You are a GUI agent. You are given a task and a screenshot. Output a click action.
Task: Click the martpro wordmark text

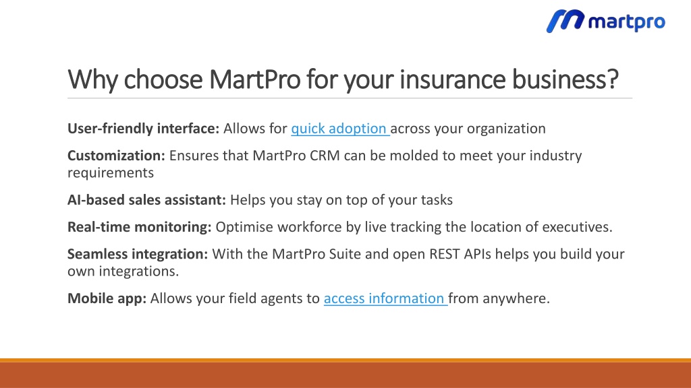click(627, 22)
